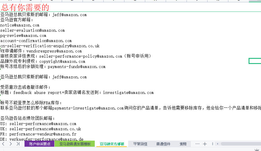Image resolution: width=261 pixels, height=151 pixels.
Task: Select cell with account-confirmation@amazon.com
Action: tap(36, 41)
